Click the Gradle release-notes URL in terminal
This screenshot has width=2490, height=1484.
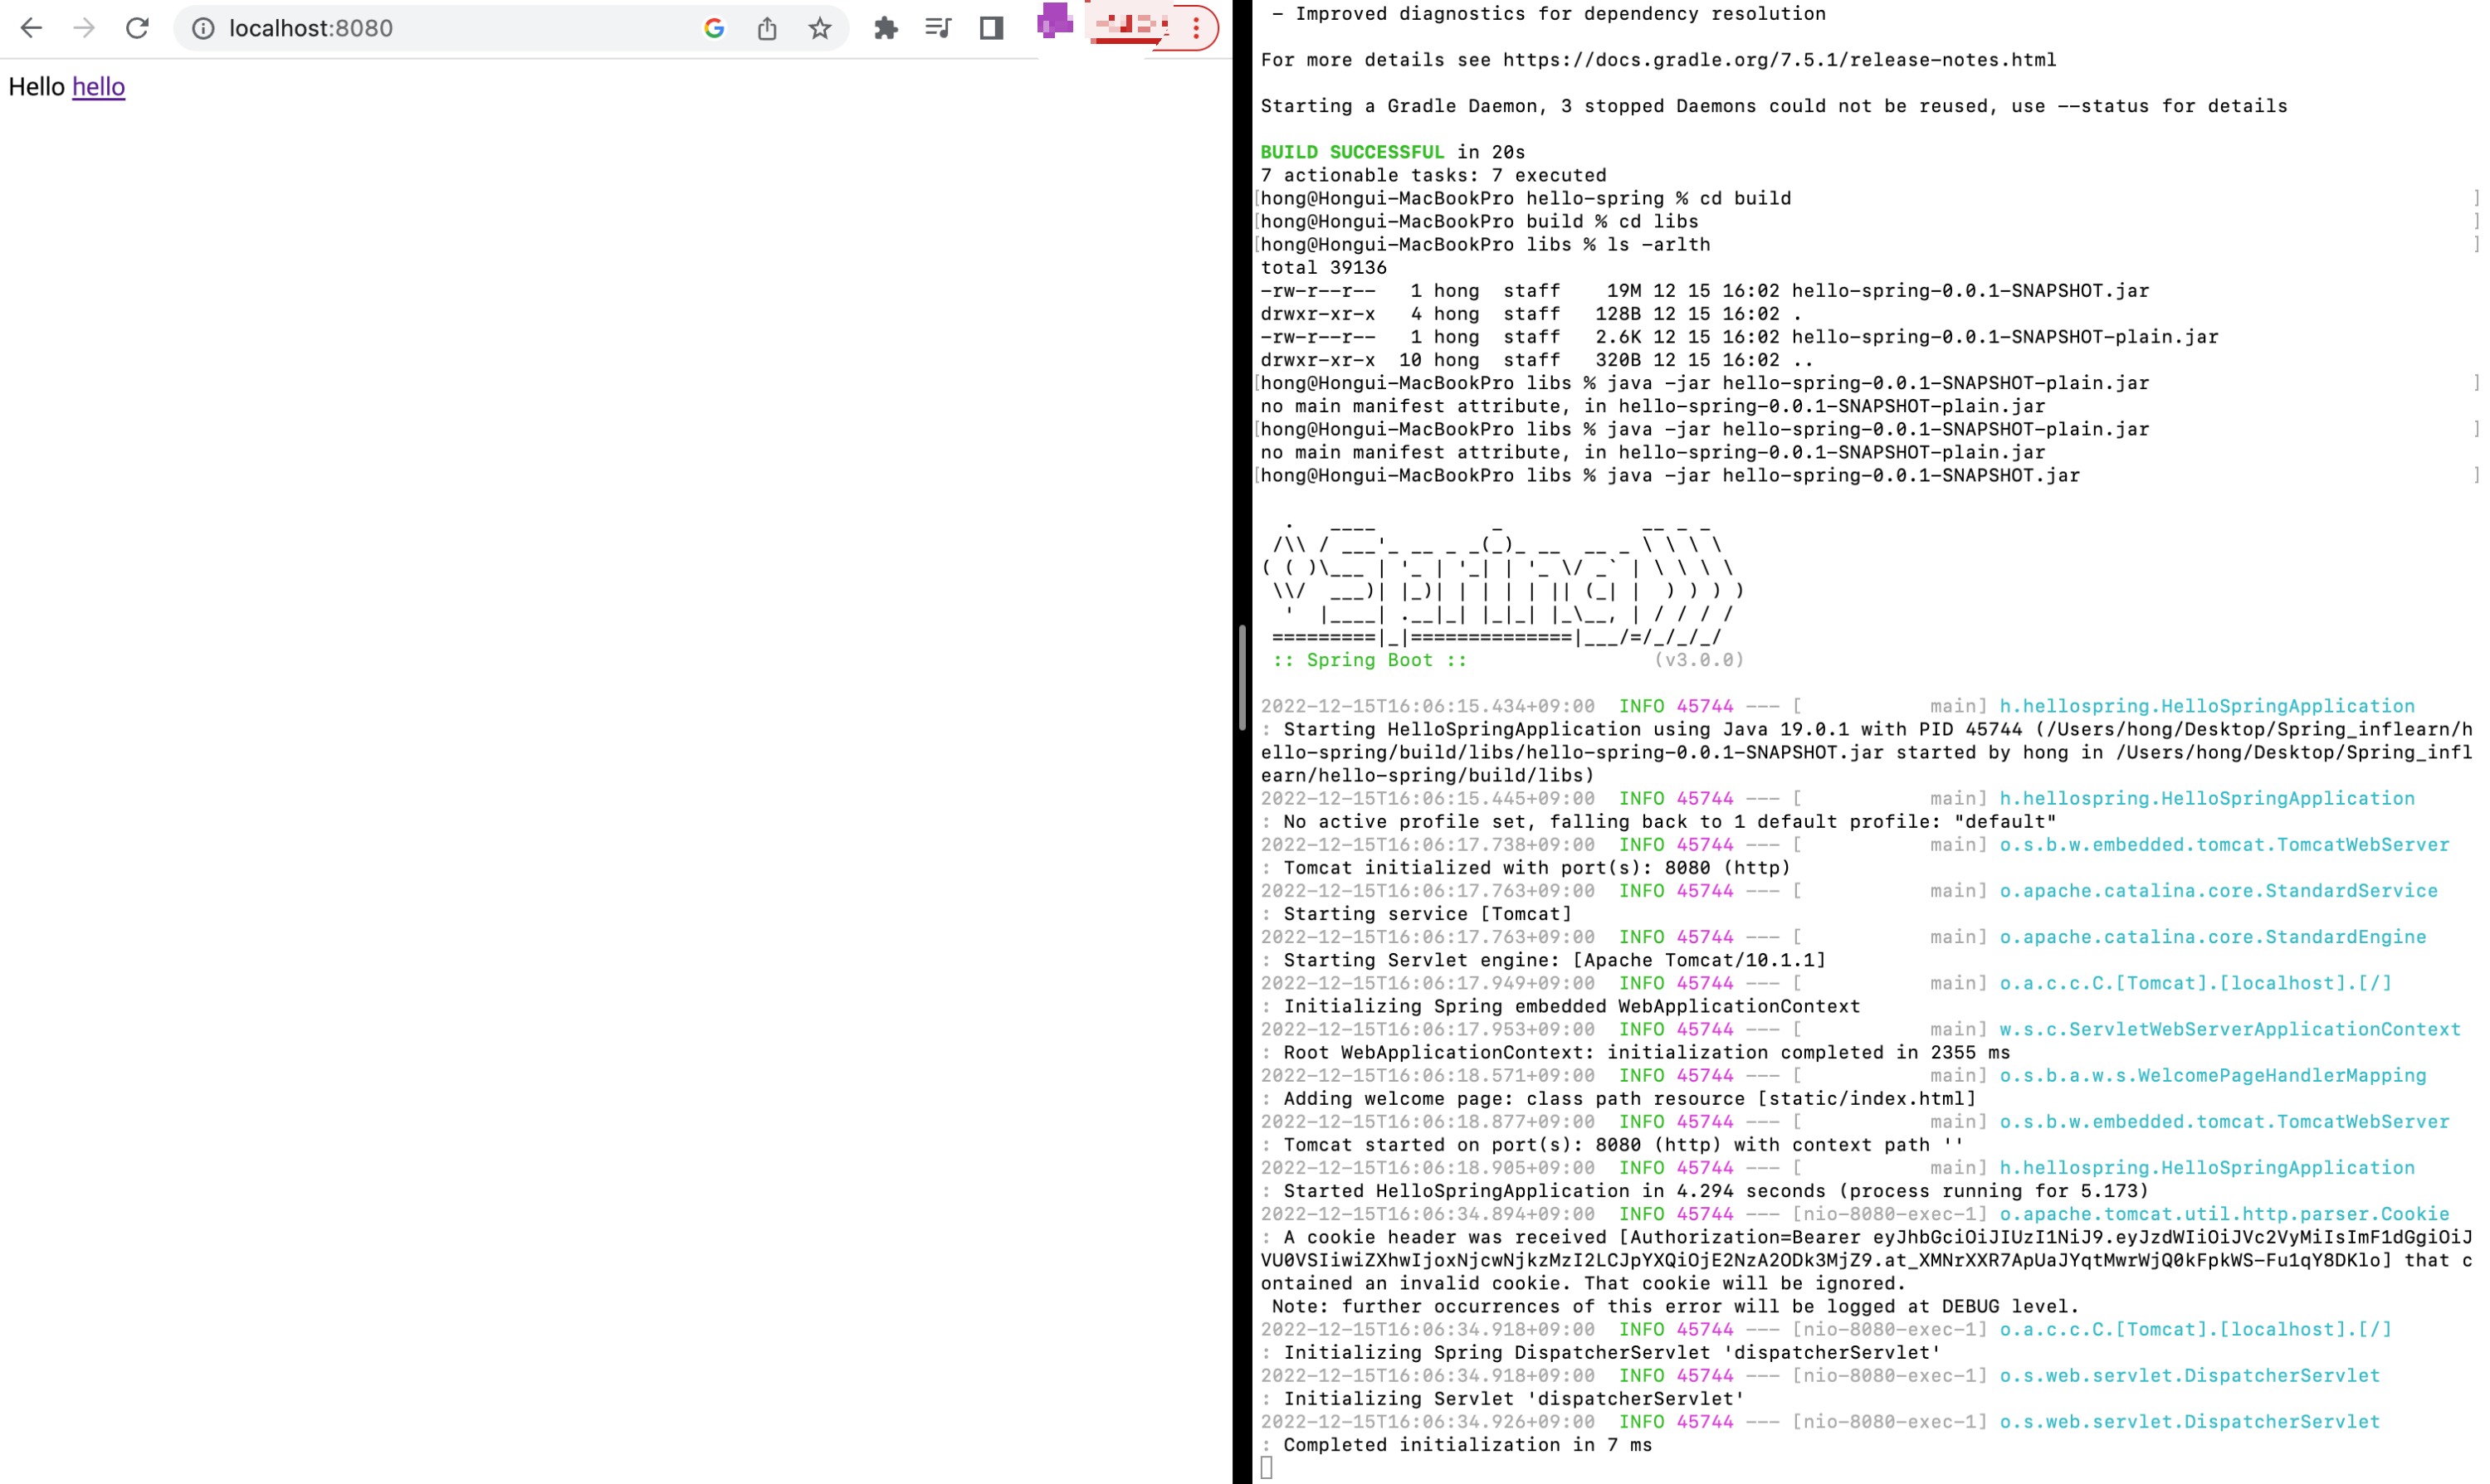pos(1779,60)
